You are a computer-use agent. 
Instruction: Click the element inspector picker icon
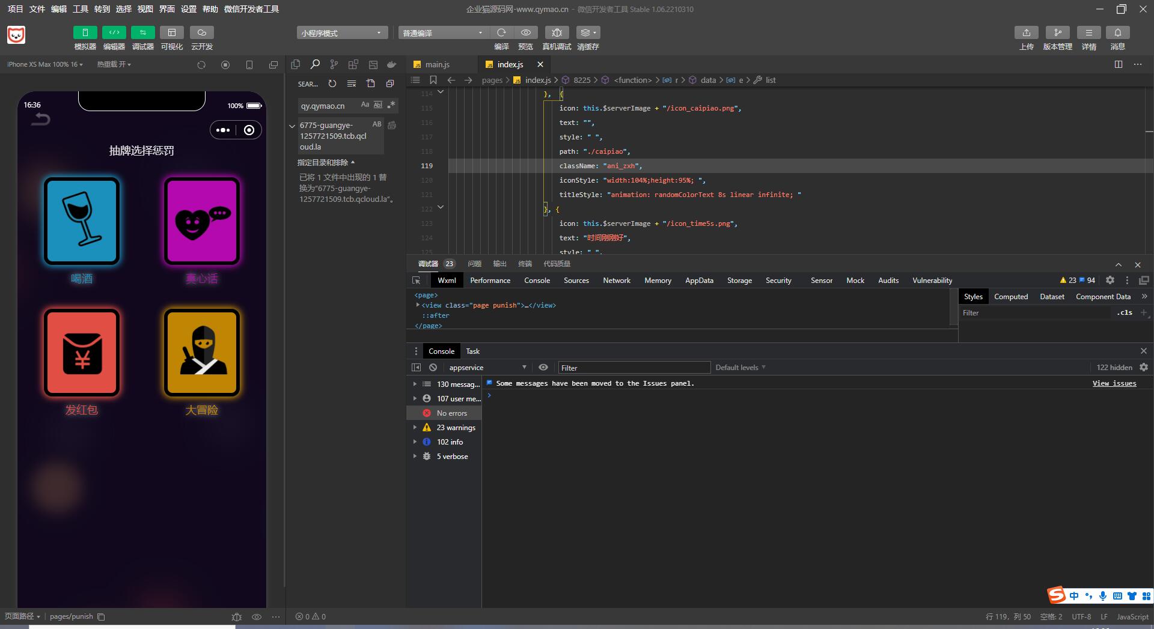tap(416, 281)
